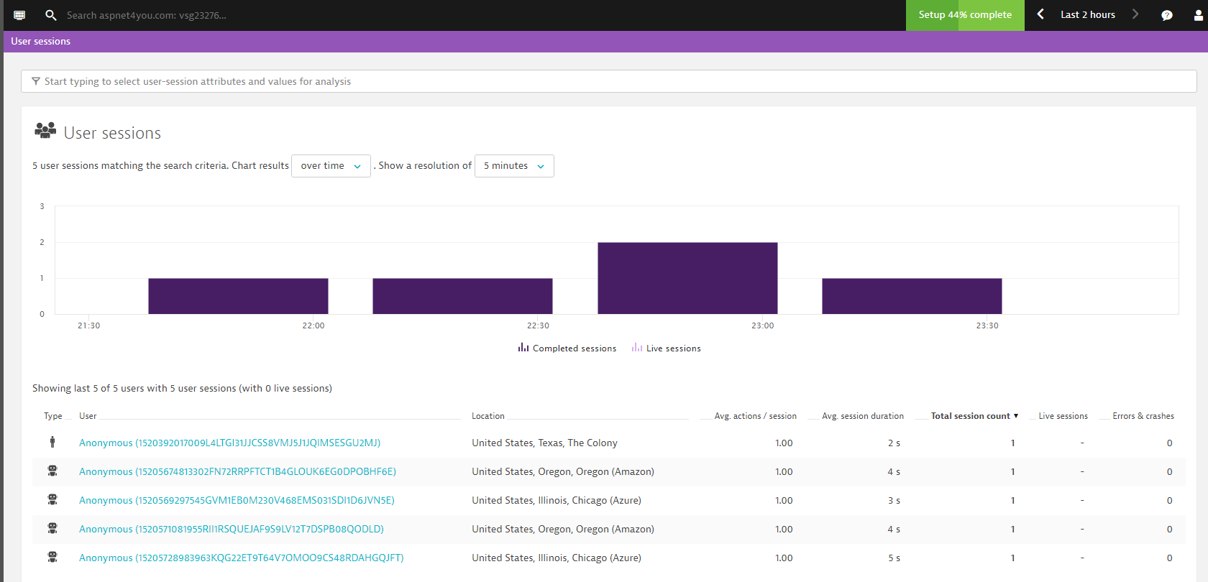The image size is (1208, 582).
Task: Click robot type icon for 15205728983963 user
Action: pos(52,558)
